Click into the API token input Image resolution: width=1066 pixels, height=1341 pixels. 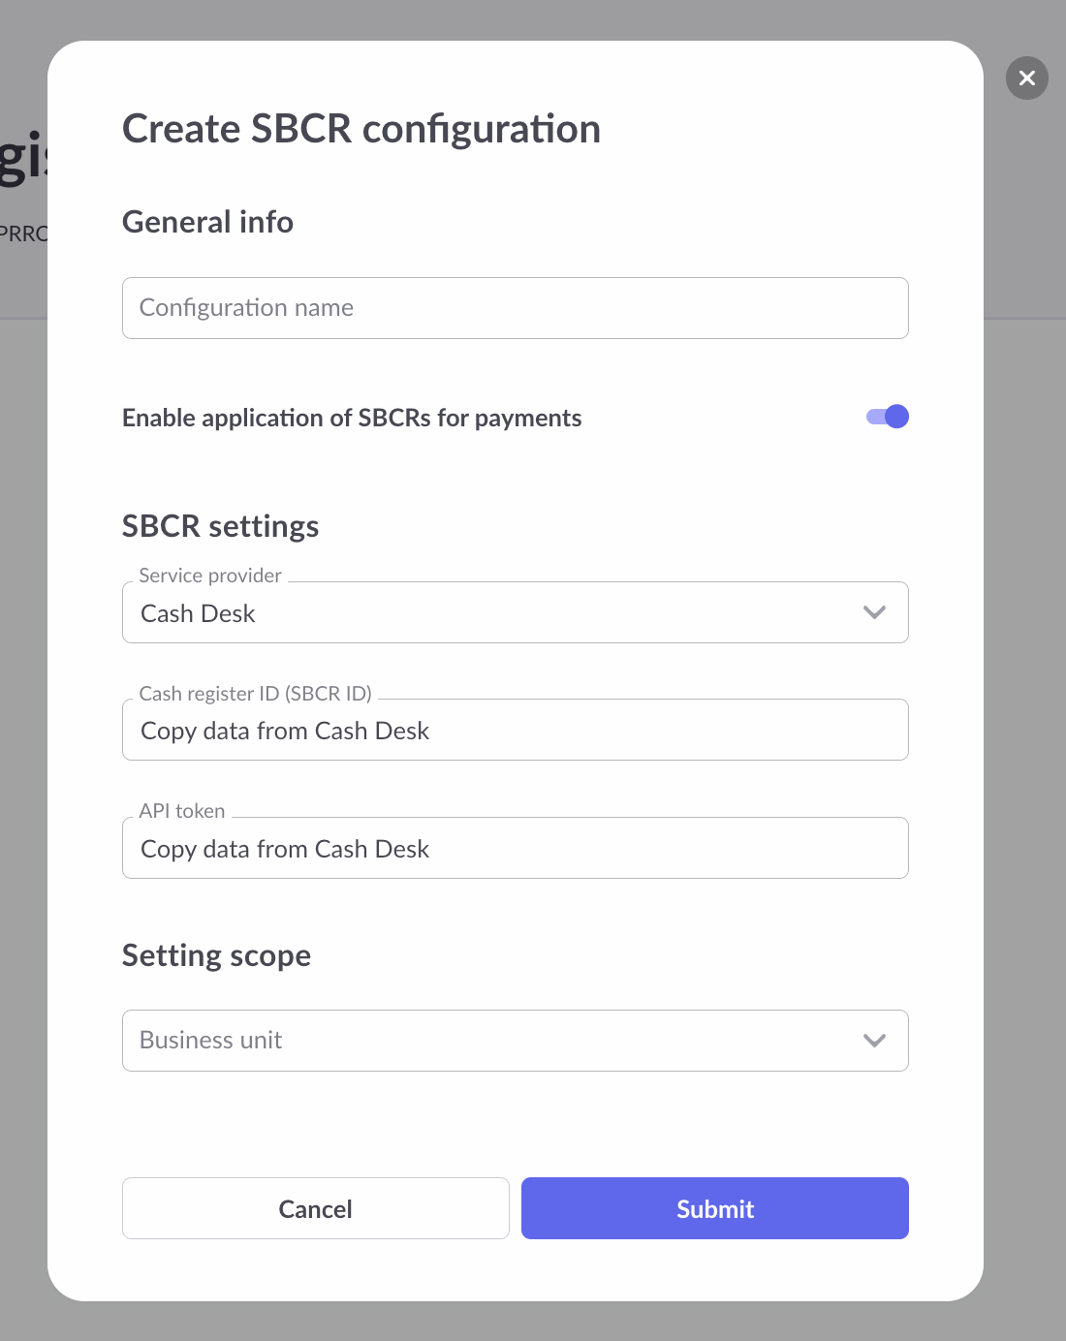click(514, 849)
